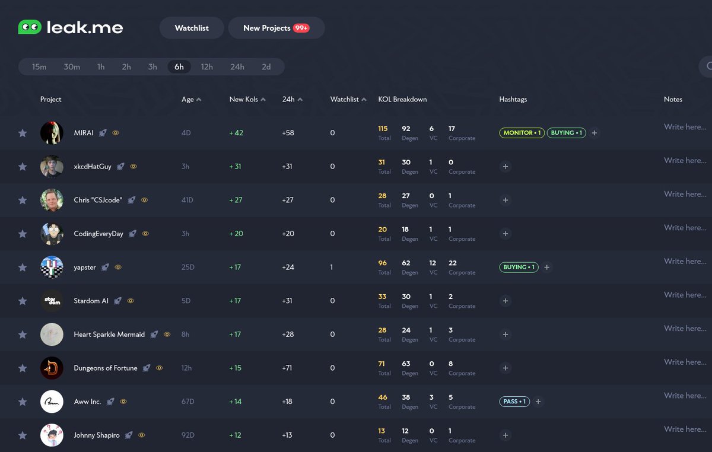The height and width of the screenshot is (452, 712).
Task: Click the BUYING hashtag on MIRAI
Action: click(567, 133)
